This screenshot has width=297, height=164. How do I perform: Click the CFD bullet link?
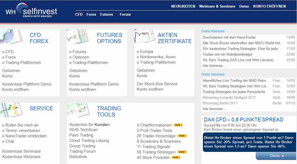point(9,52)
